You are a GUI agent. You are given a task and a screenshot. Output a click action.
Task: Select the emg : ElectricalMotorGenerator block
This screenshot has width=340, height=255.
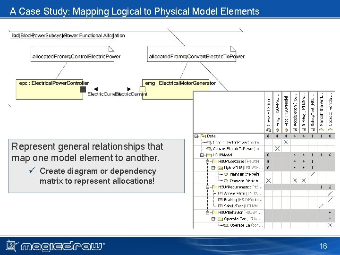(x=176, y=89)
